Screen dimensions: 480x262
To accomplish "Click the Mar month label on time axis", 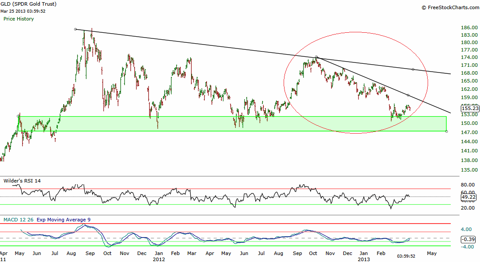I will 192,253.
